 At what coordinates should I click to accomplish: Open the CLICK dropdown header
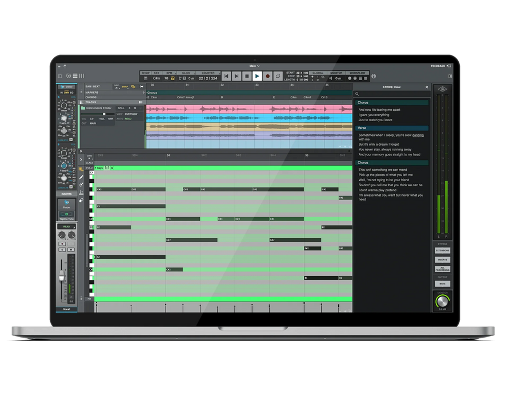[x=186, y=73]
